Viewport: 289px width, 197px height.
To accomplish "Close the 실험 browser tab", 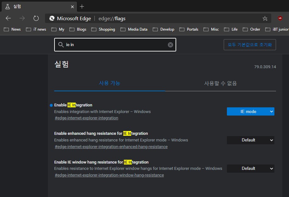I will pyautogui.click(x=73, y=7).
